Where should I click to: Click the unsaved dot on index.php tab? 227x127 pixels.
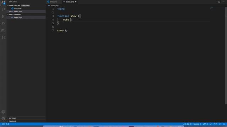click(x=76, y=2)
